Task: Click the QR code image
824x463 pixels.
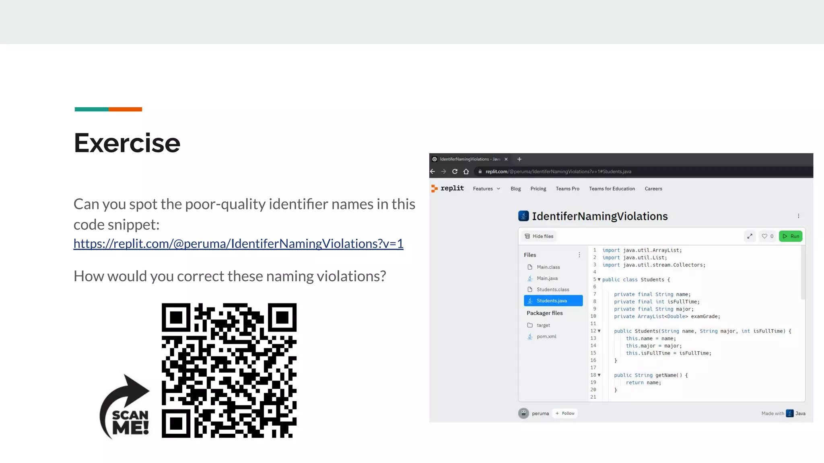Action: [x=229, y=370]
